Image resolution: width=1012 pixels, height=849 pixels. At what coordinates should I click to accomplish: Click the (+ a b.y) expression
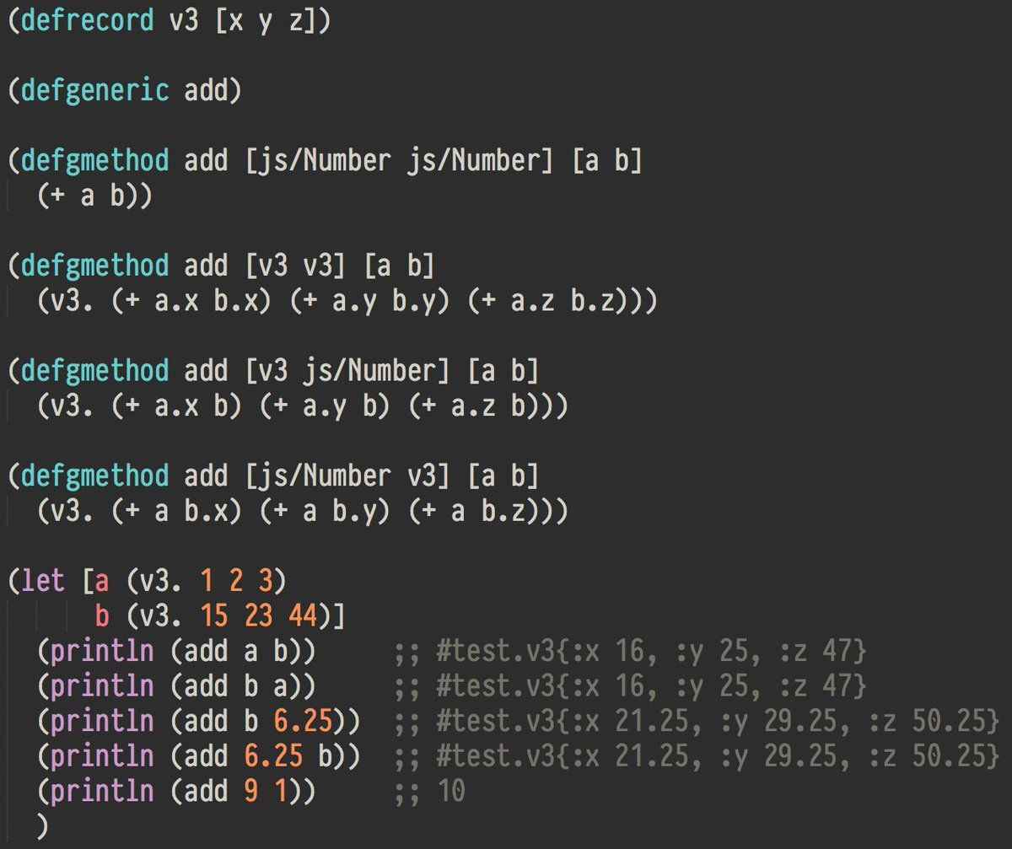tap(325, 512)
